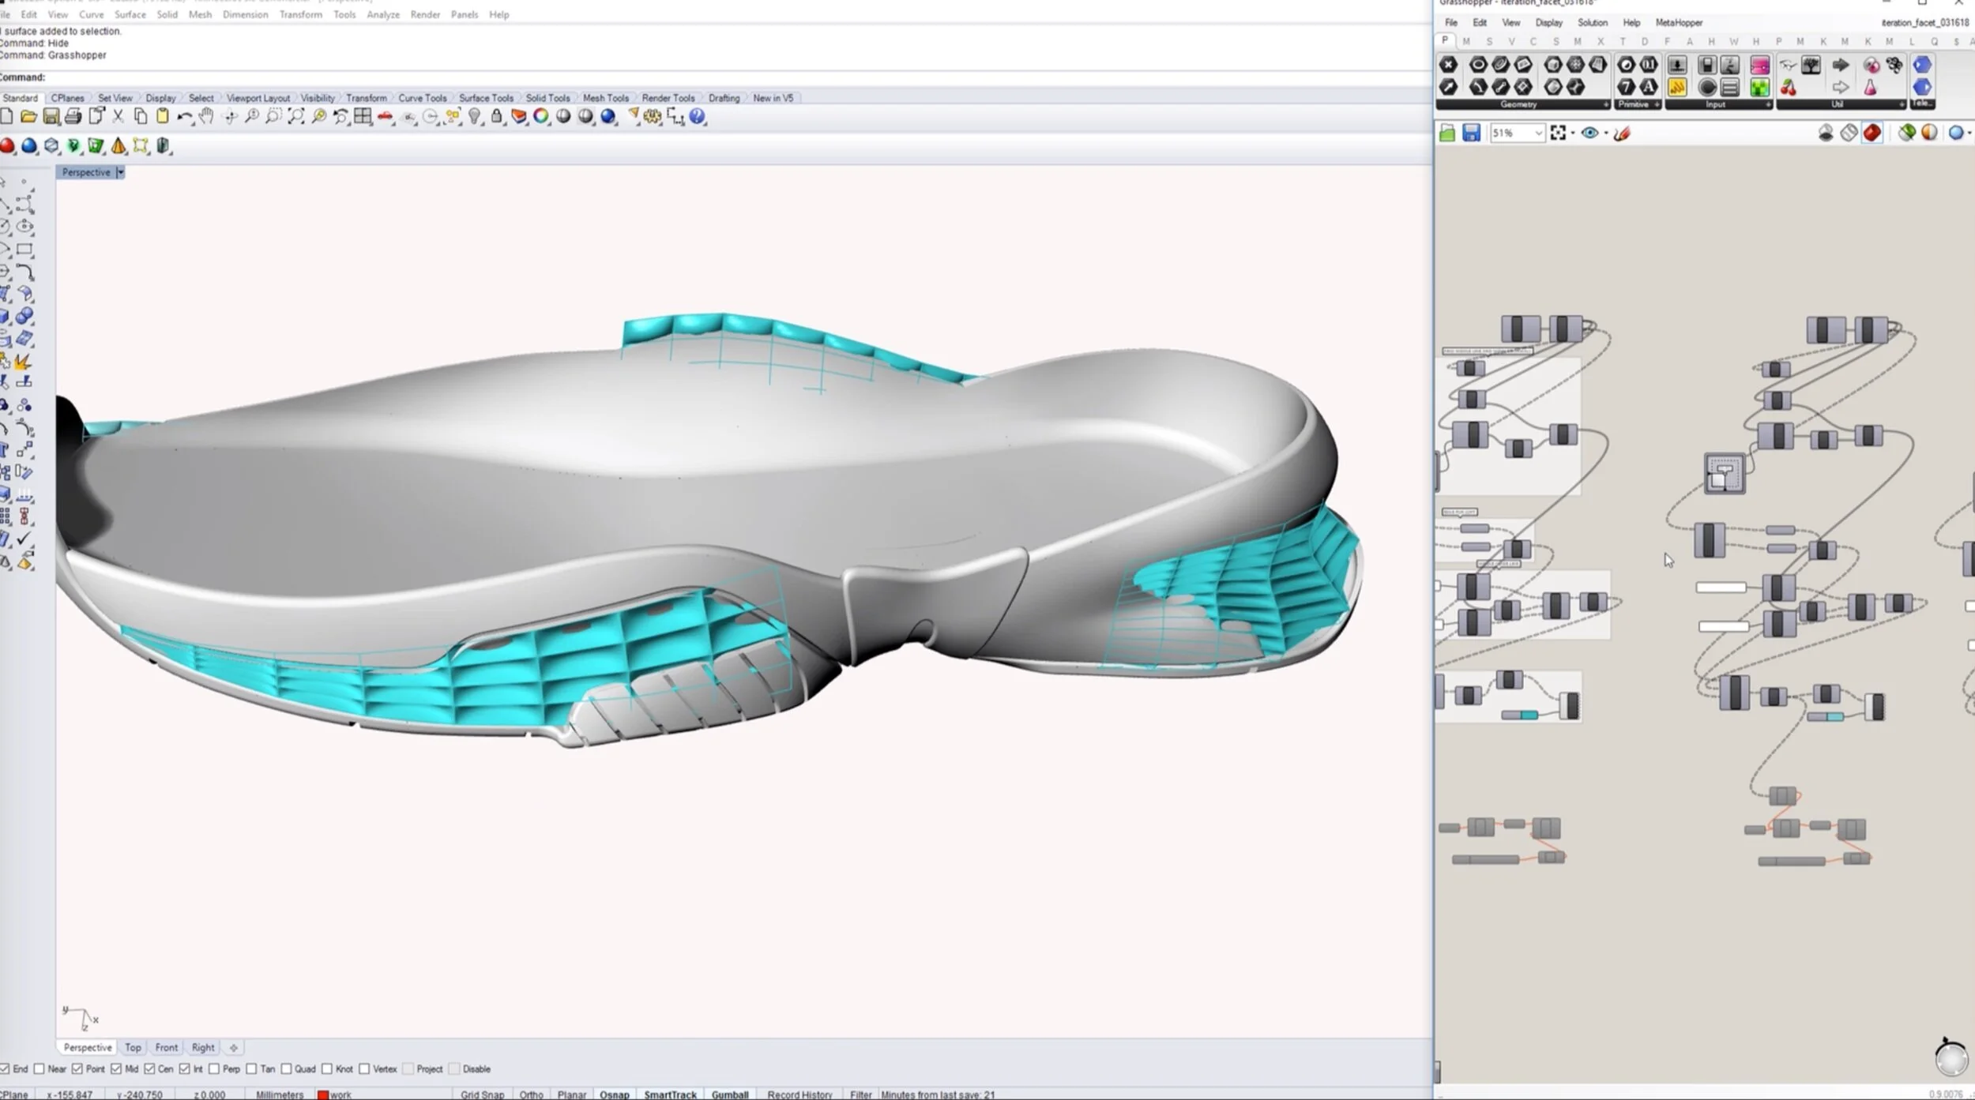Image resolution: width=1975 pixels, height=1100 pixels.
Task: Click the blue Help question mark icon
Action: point(697,117)
